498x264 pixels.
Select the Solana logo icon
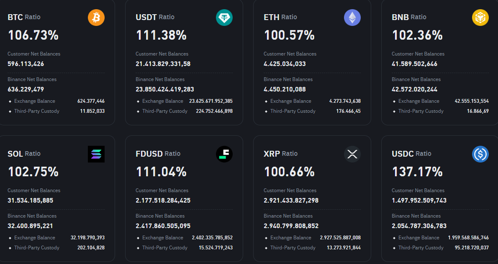click(96, 154)
